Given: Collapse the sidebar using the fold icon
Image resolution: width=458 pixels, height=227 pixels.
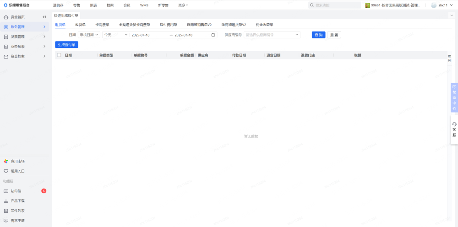Looking at the screenshot, I should pyautogui.click(x=44, y=17).
